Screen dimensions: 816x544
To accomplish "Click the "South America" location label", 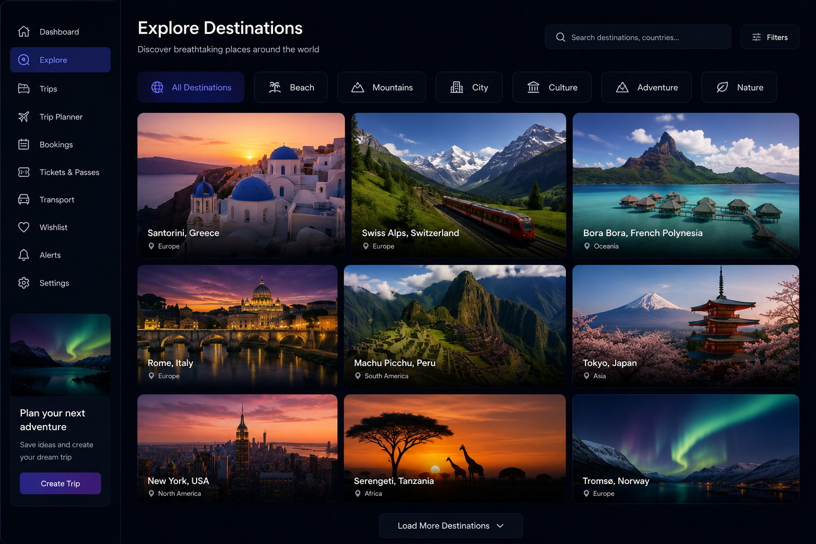I will pyautogui.click(x=387, y=376).
